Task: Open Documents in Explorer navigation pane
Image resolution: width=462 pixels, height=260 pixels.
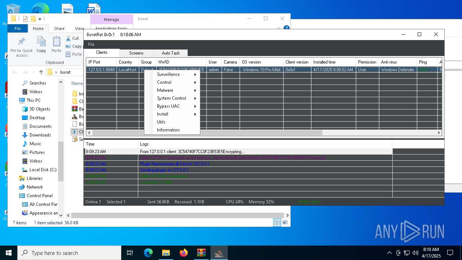Action: tap(40, 126)
